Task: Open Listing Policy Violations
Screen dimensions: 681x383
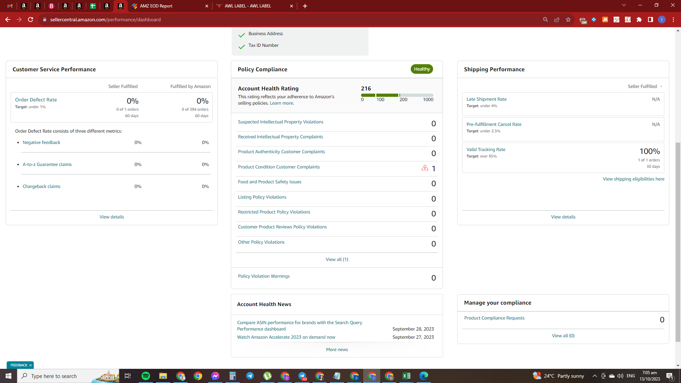Action: tap(262, 197)
